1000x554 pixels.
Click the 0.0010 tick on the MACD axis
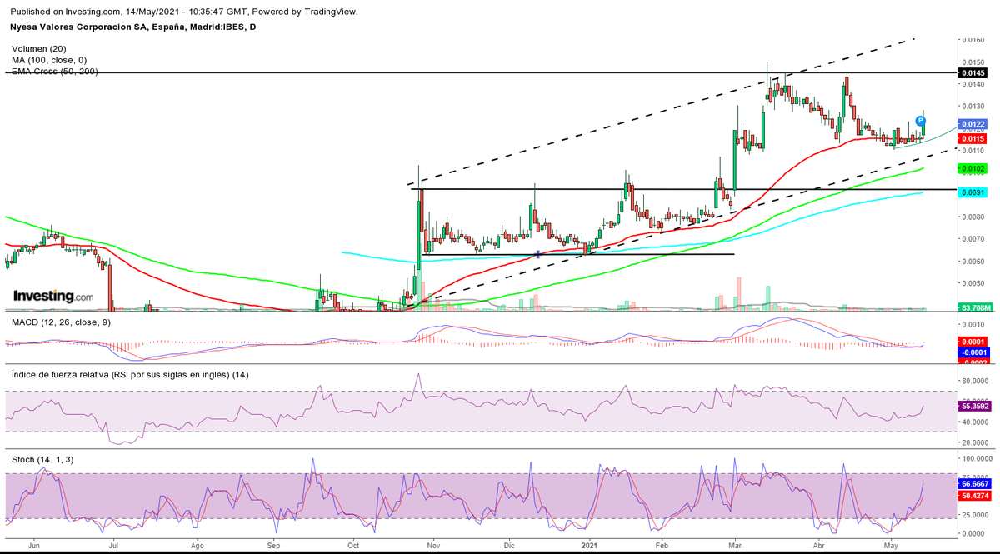973,324
